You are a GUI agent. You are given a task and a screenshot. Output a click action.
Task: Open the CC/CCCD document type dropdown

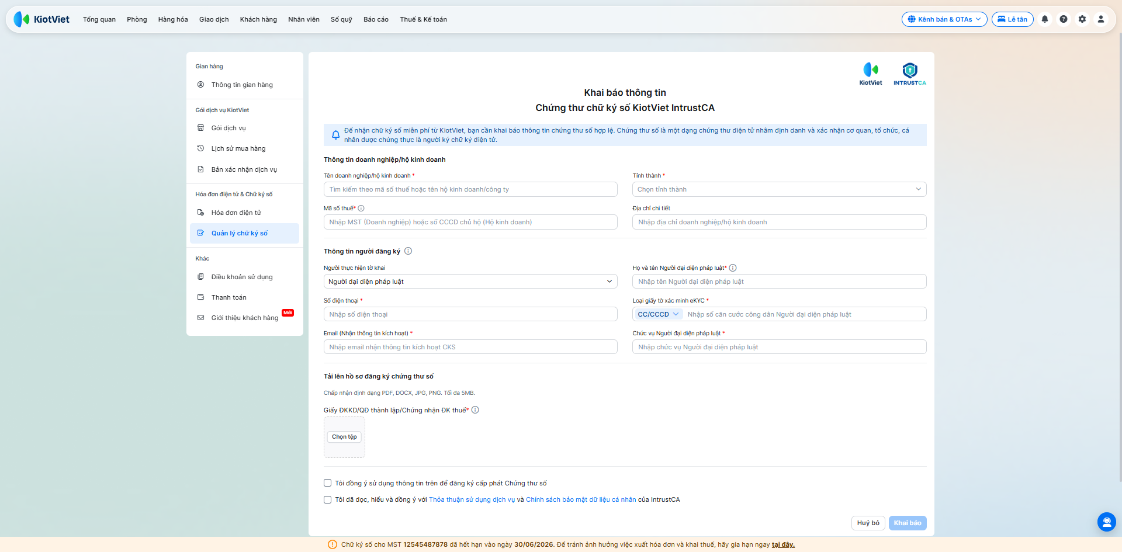[x=659, y=314]
